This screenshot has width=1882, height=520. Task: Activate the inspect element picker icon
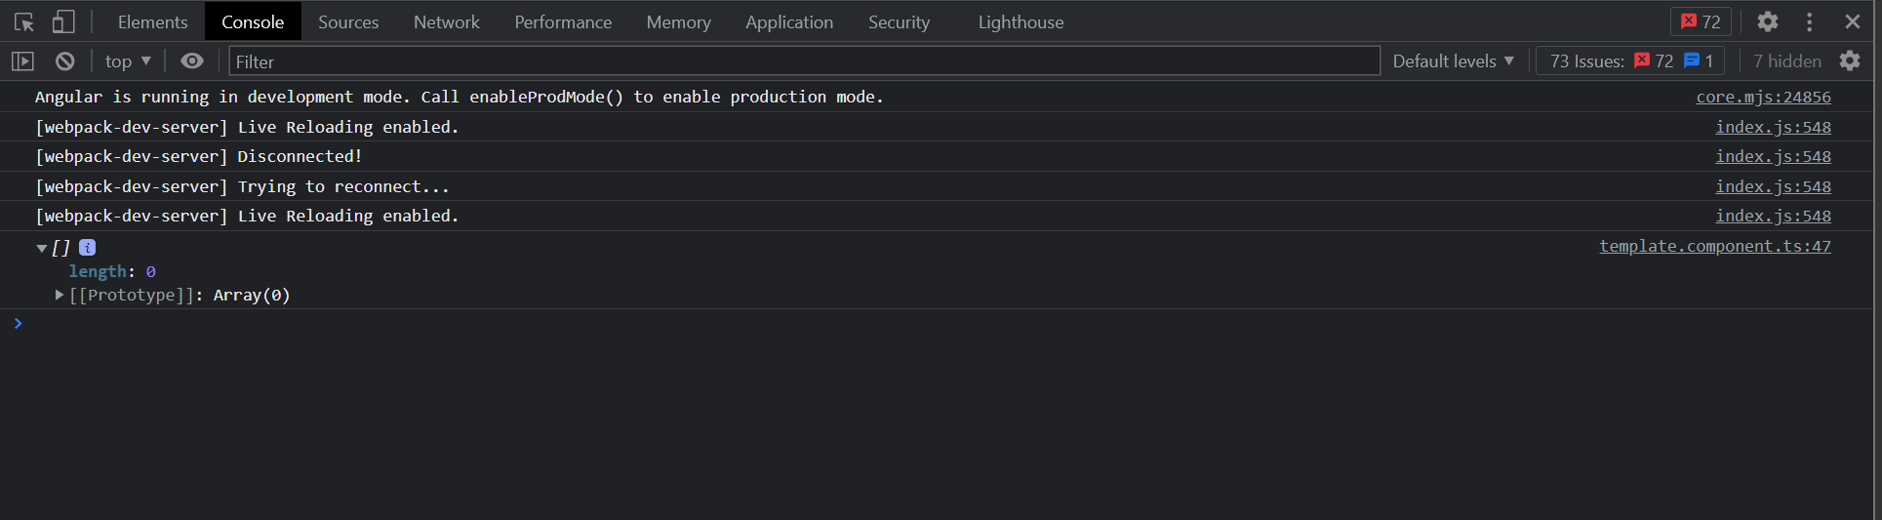tap(24, 21)
